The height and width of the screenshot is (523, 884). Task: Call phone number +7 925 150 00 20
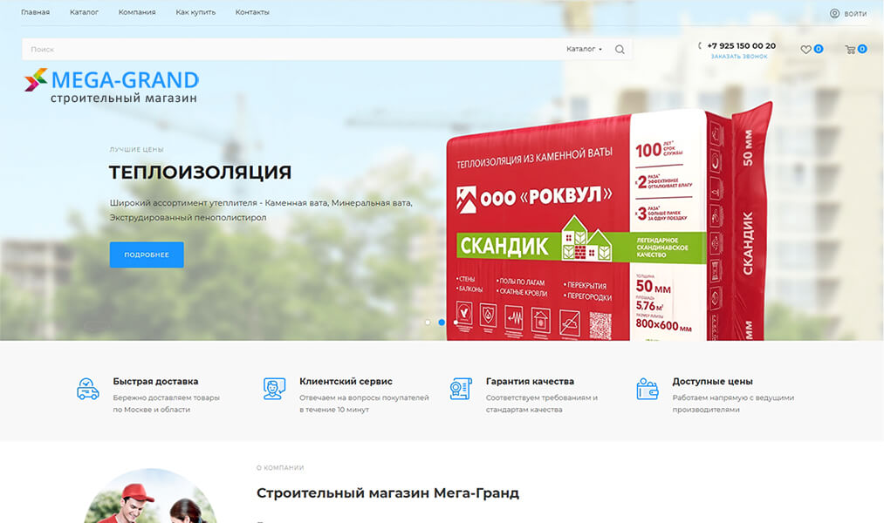tap(742, 45)
